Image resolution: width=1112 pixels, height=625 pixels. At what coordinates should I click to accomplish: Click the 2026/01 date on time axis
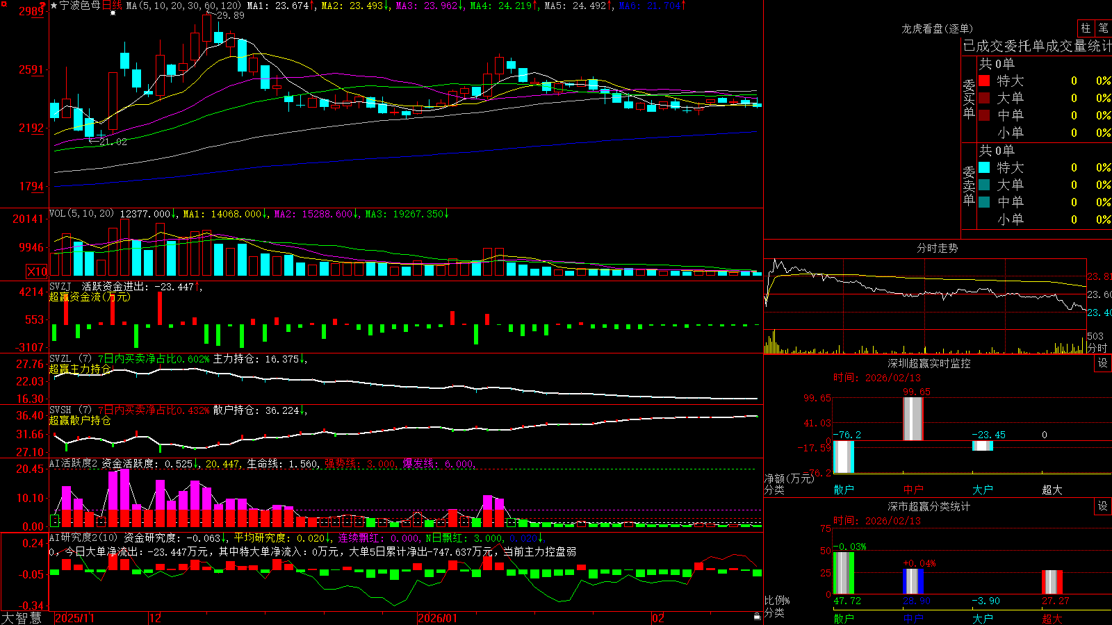pyautogui.click(x=437, y=618)
